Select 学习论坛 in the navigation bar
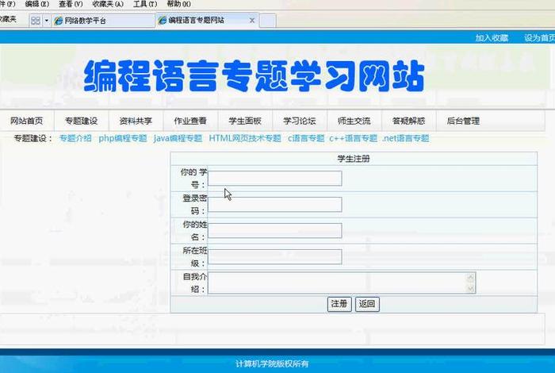Image resolution: width=555 pixels, height=373 pixels. pos(299,121)
